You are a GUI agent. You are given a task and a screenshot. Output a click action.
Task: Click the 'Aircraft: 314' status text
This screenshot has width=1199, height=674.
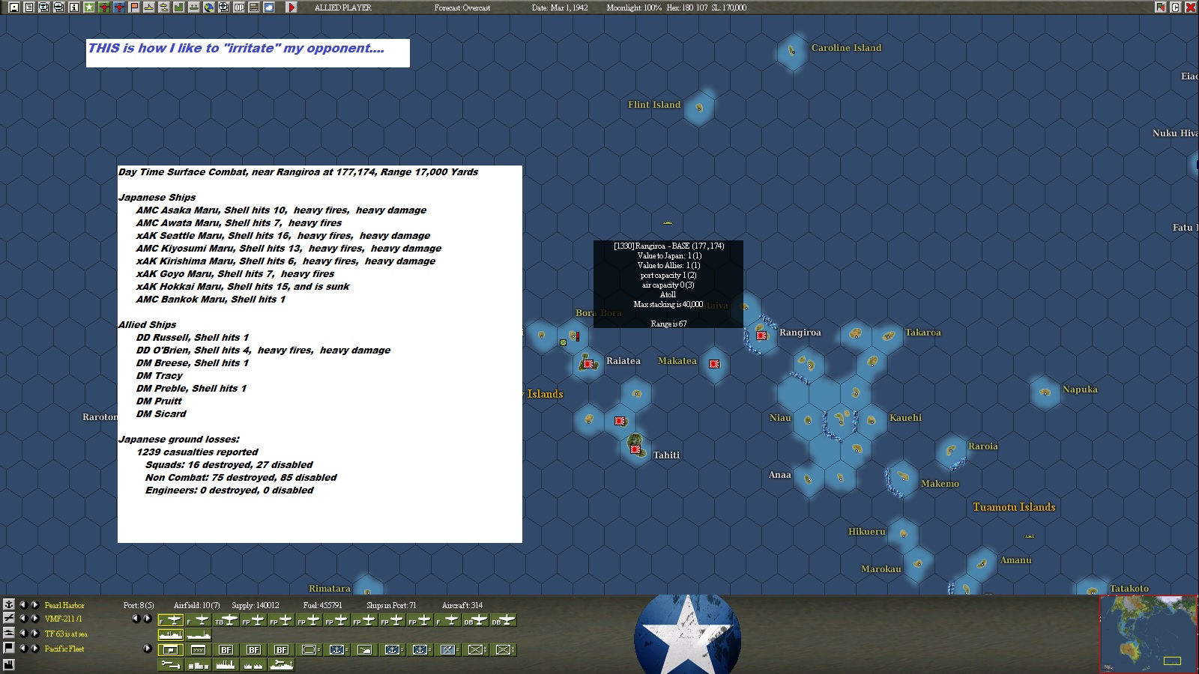[462, 605]
